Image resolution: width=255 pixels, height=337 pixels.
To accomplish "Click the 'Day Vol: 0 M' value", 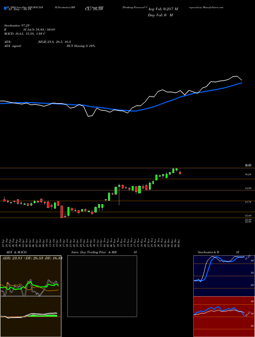I will [x=160, y=15].
